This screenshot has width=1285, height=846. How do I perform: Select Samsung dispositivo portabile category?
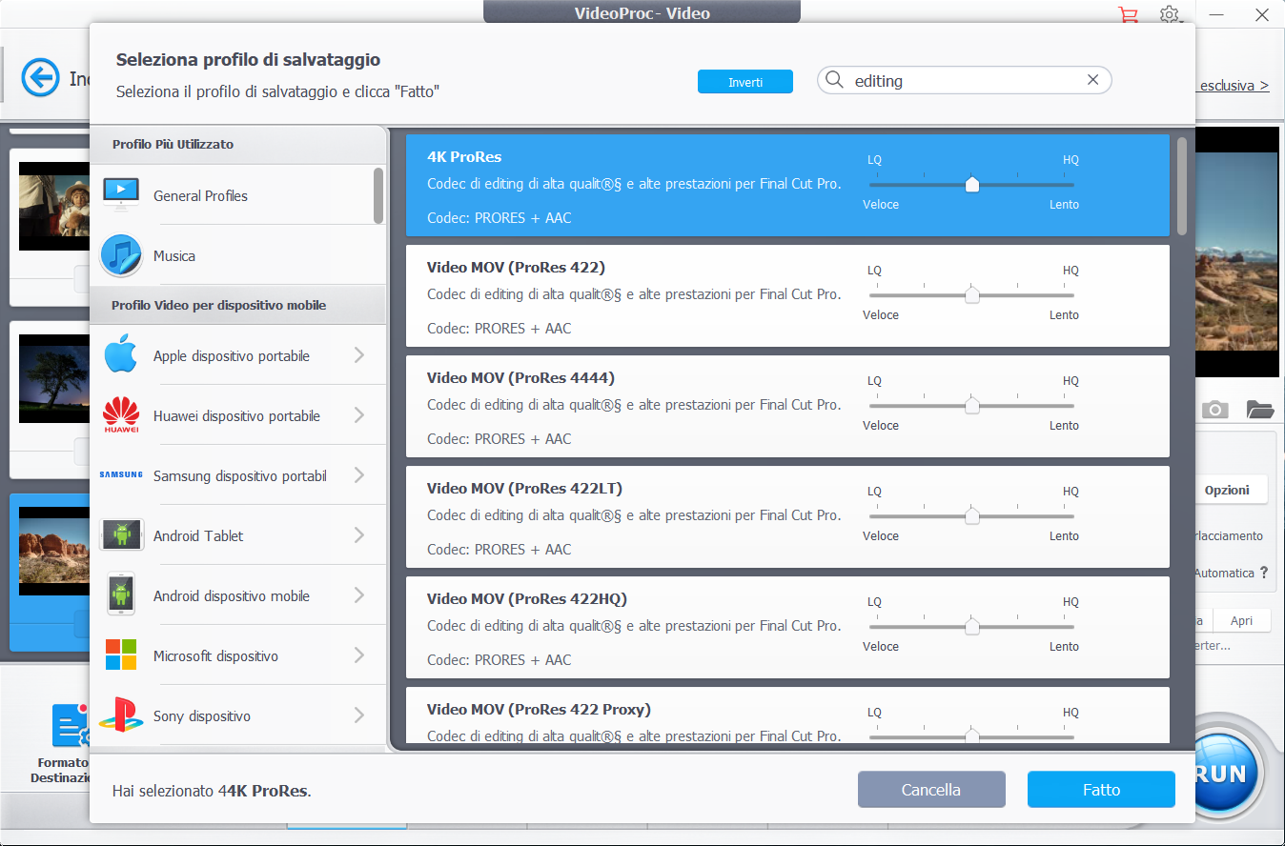pyautogui.click(x=239, y=475)
